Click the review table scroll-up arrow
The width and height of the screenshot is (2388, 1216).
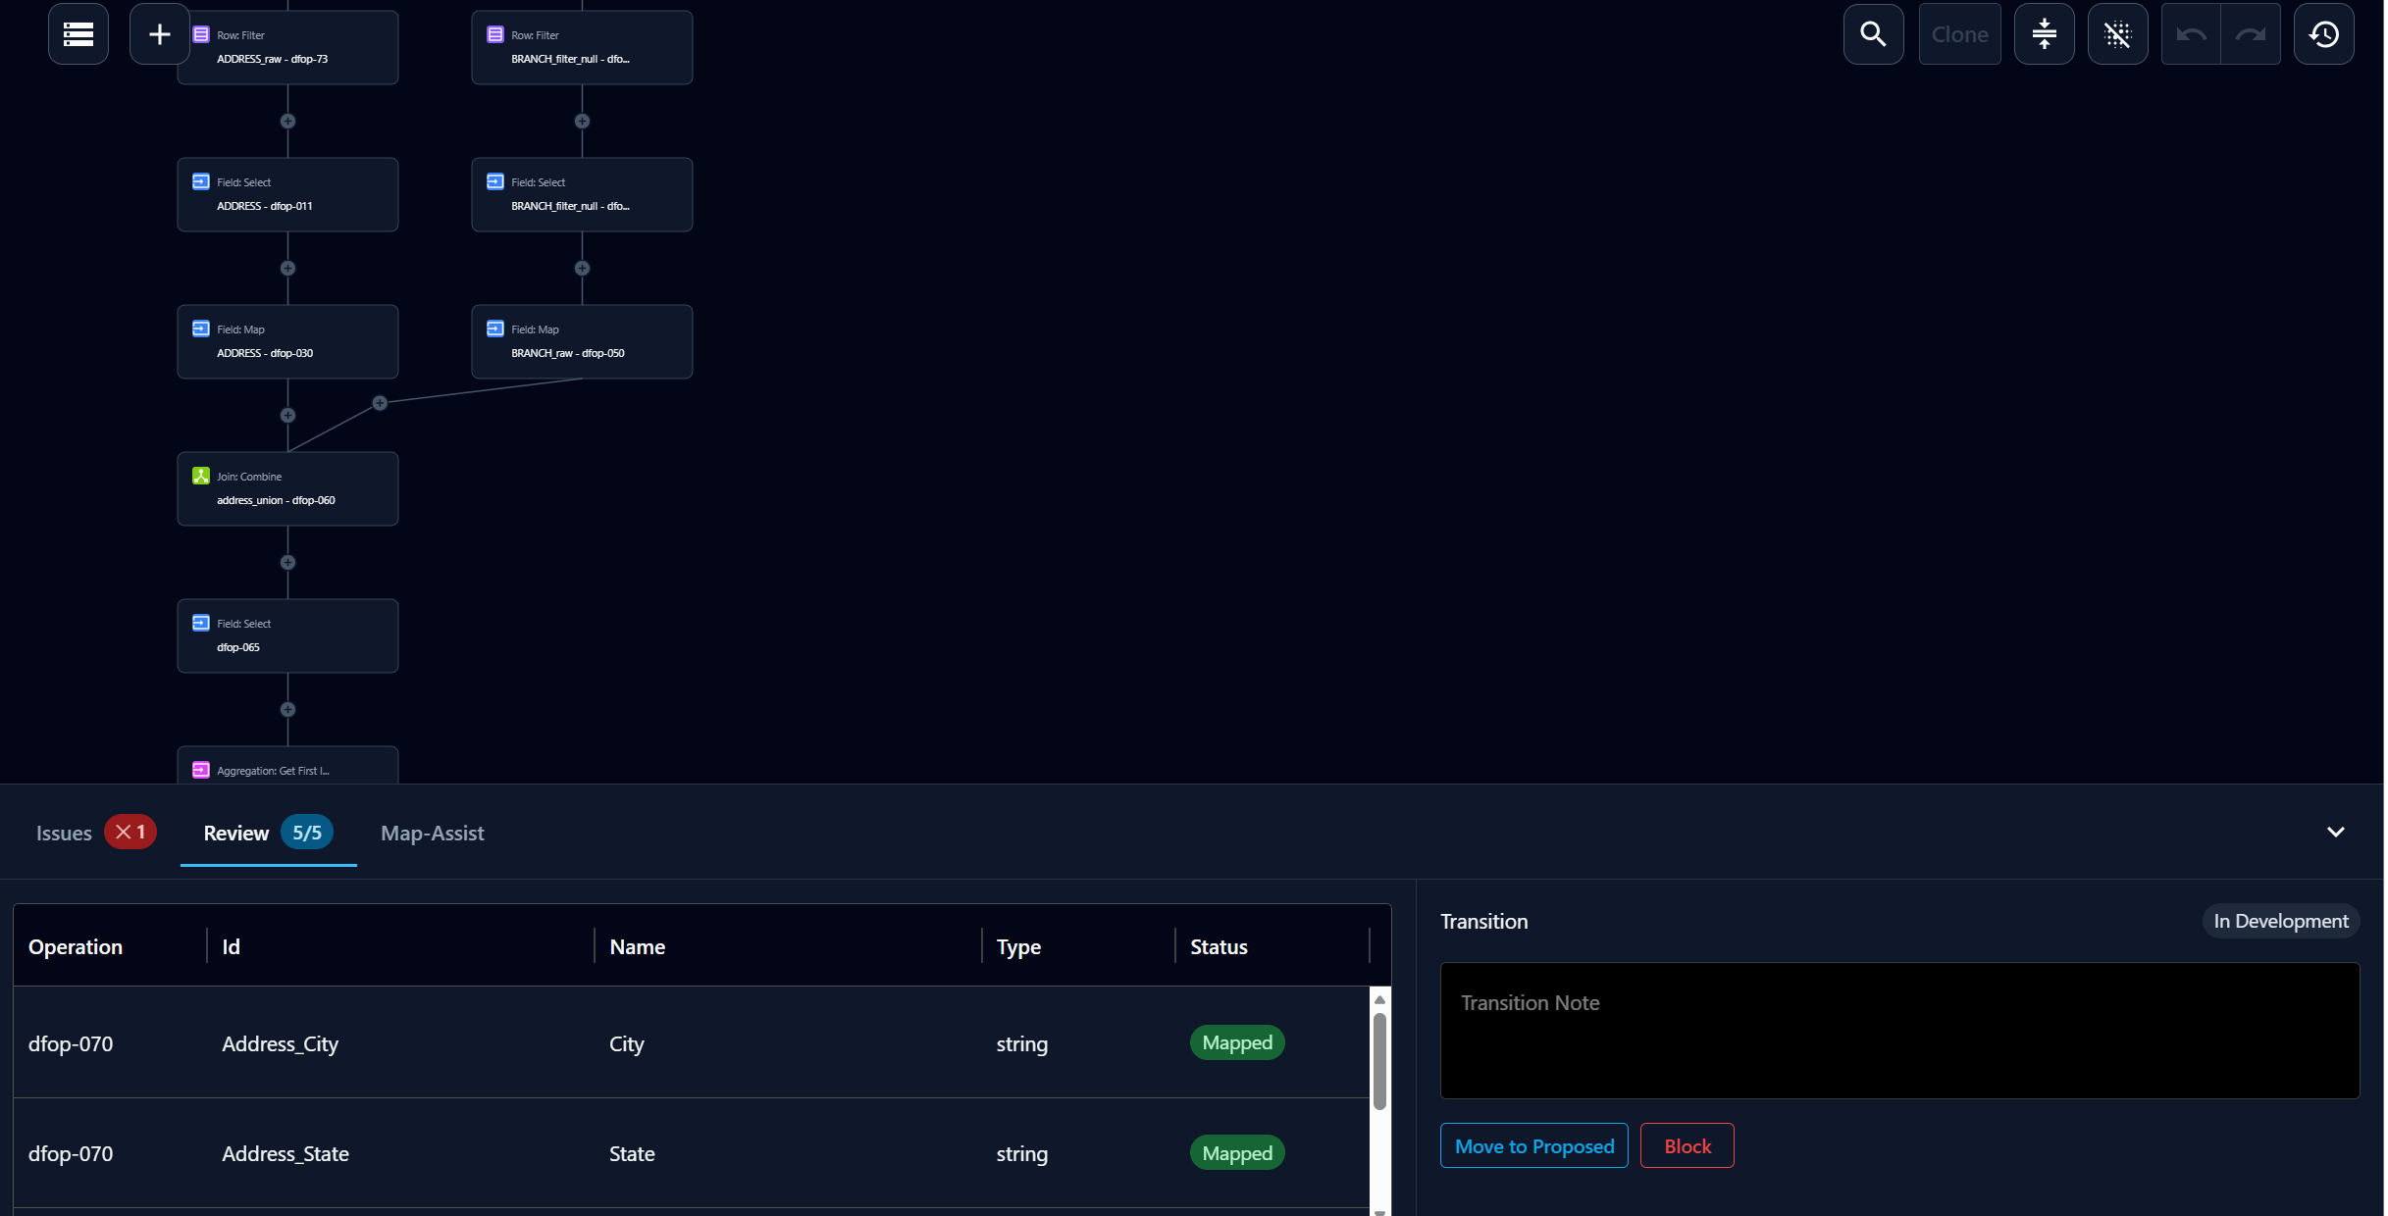(1378, 999)
